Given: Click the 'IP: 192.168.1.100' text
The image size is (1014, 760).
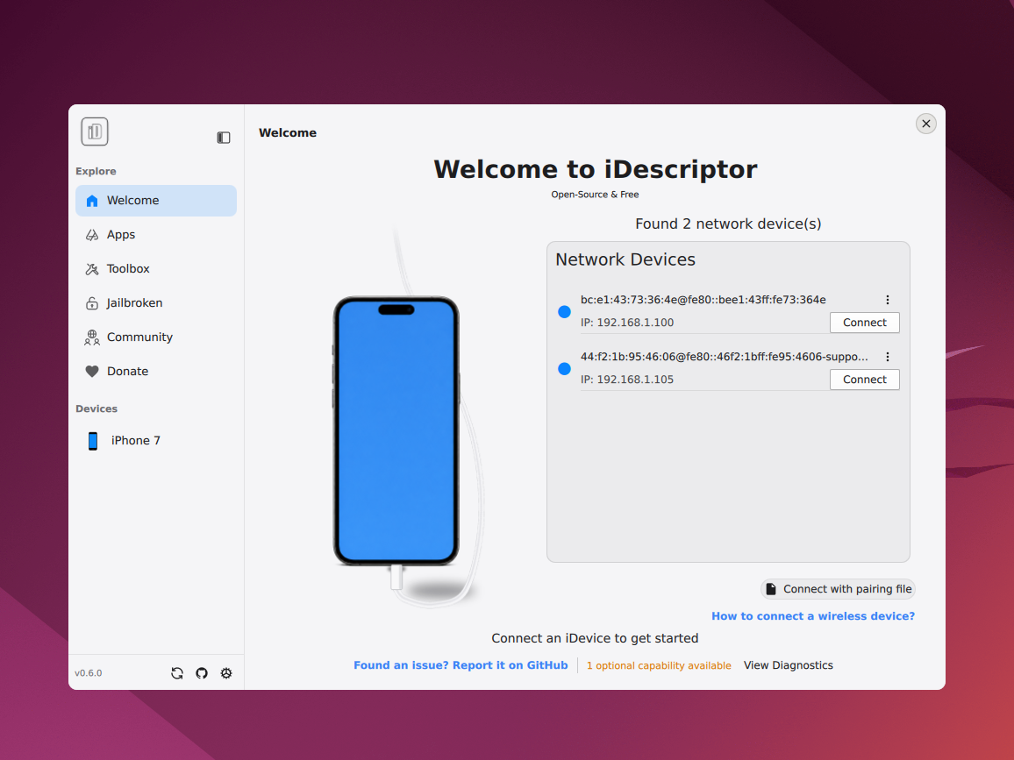Looking at the screenshot, I should pos(626,323).
